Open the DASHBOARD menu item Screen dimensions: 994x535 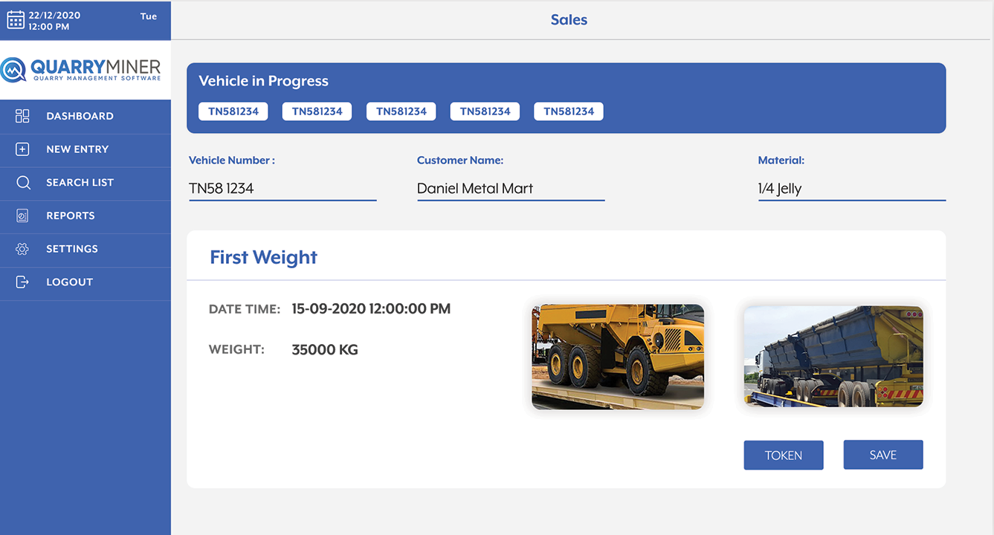click(85, 116)
